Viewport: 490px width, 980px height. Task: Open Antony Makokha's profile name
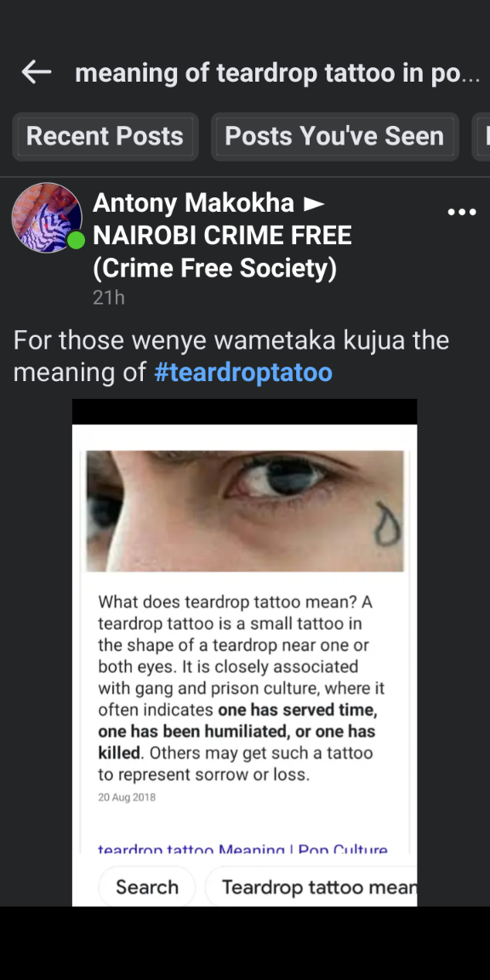(194, 203)
